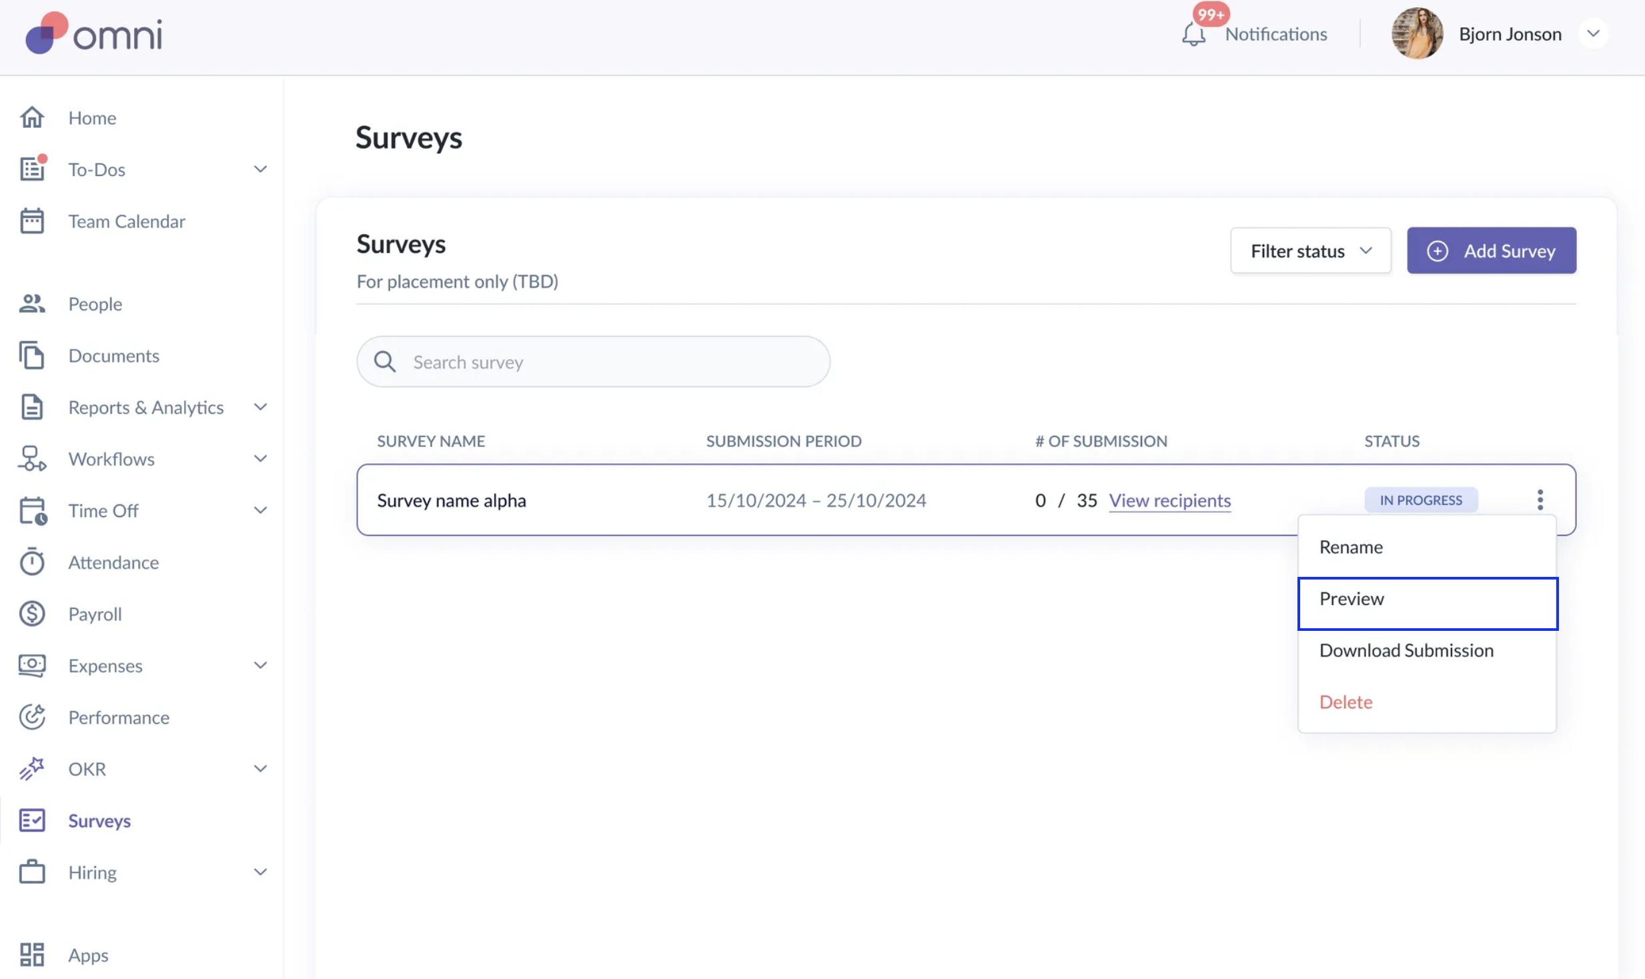Viewport: 1645px width, 979px height.
Task: Open Payroll dollar icon
Action: point(32,614)
